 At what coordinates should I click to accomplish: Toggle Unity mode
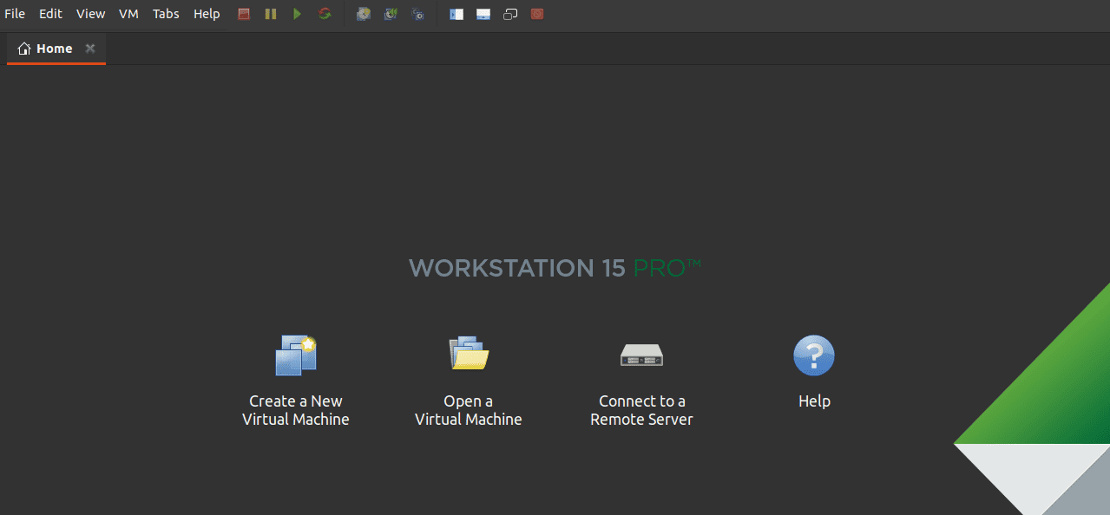(537, 14)
